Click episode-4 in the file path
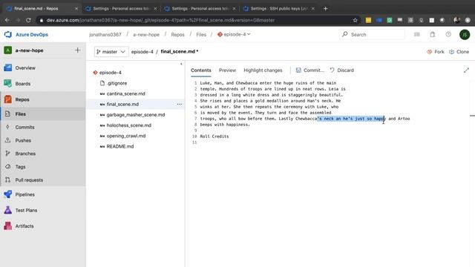This screenshot has height=267, width=475. point(142,51)
